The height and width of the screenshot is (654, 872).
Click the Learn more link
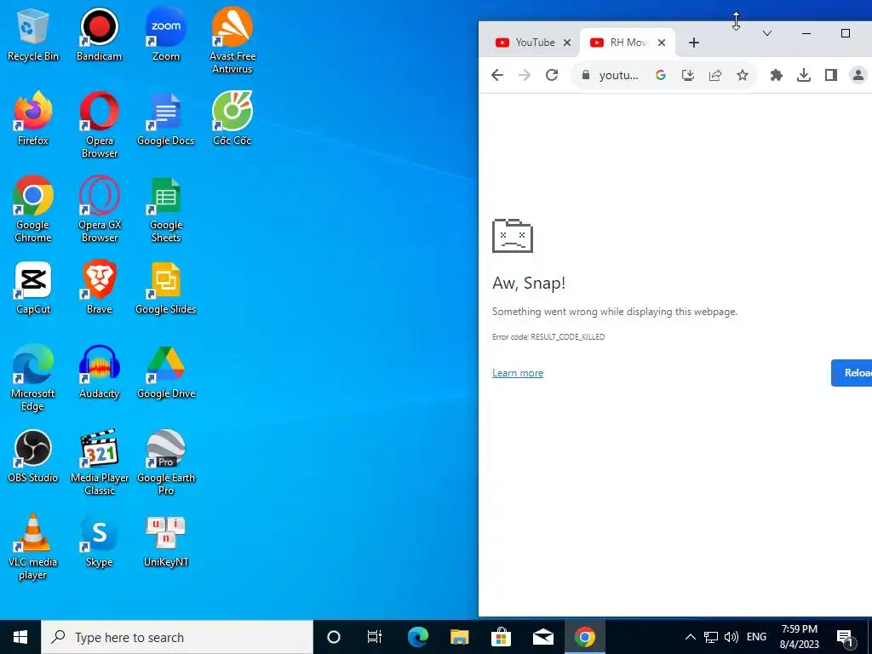click(518, 373)
